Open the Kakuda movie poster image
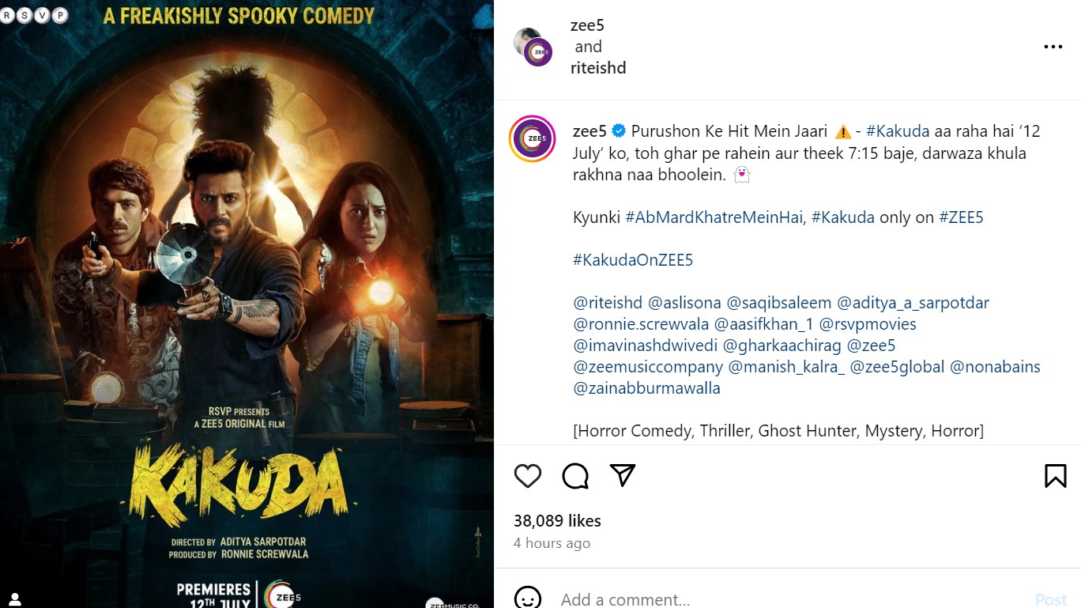The height and width of the screenshot is (608, 1081). coord(247,304)
